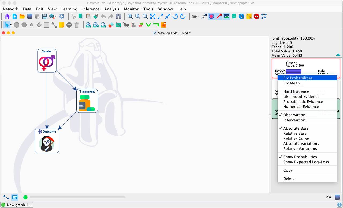Choose Fix Mean from the context menu
The width and height of the screenshot is (343, 208).
(307, 83)
